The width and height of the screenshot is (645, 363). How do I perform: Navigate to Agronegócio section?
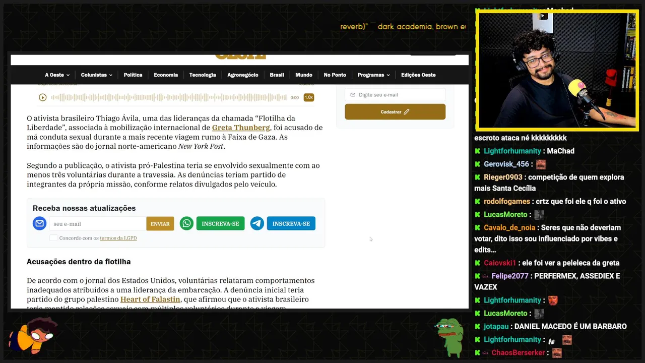pyautogui.click(x=242, y=75)
